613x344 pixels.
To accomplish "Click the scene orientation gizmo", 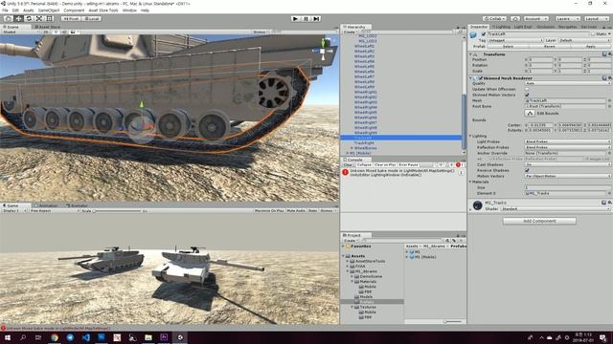I will (323, 51).
